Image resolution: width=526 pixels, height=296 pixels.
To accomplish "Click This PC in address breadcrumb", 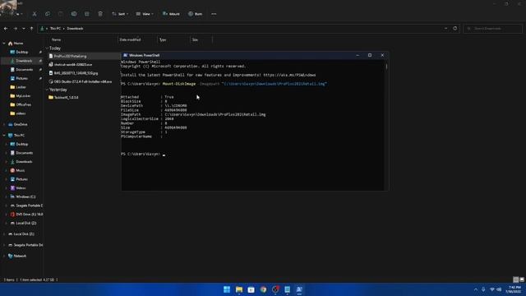I will [55, 29].
